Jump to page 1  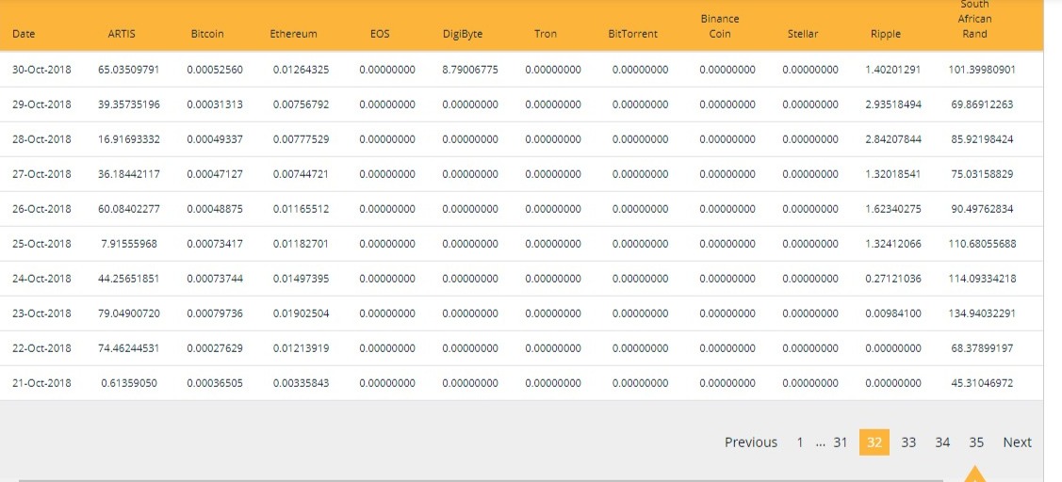tap(799, 442)
